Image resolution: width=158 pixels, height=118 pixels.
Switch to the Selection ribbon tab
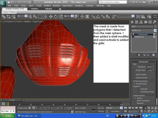pyautogui.click(x=48, y=9)
